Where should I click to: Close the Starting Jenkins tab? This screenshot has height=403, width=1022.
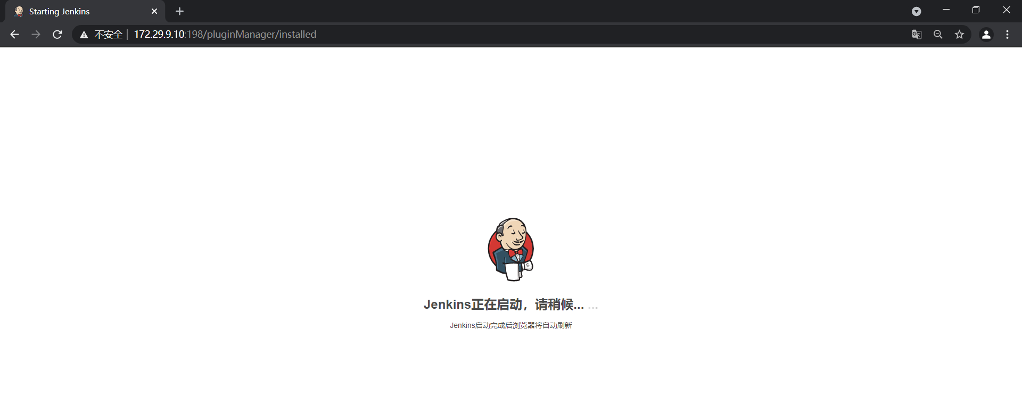click(154, 11)
